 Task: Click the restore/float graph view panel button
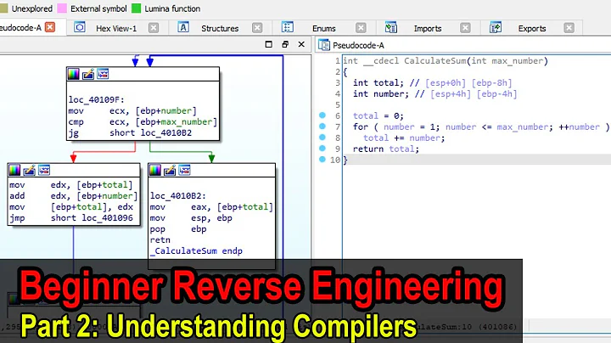[x=285, y=44]
